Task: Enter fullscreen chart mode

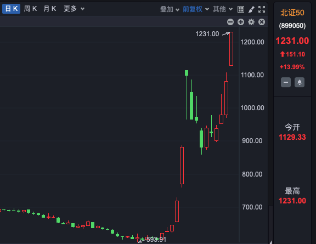Action: pyautogui.click(x=262, y=9)
